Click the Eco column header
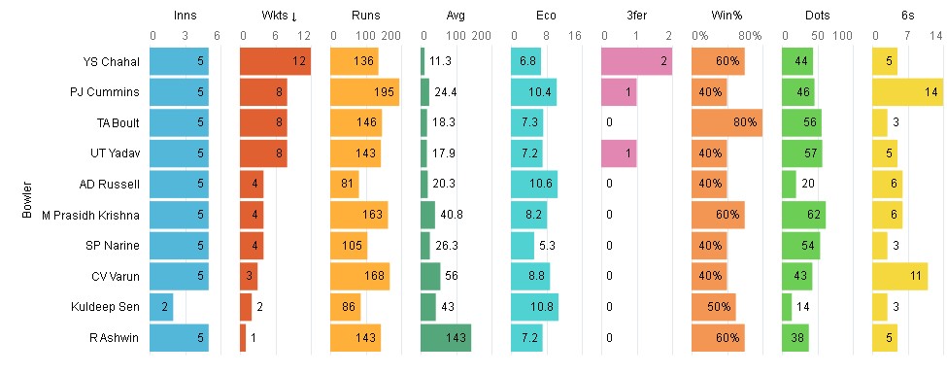 click(546, 17)
